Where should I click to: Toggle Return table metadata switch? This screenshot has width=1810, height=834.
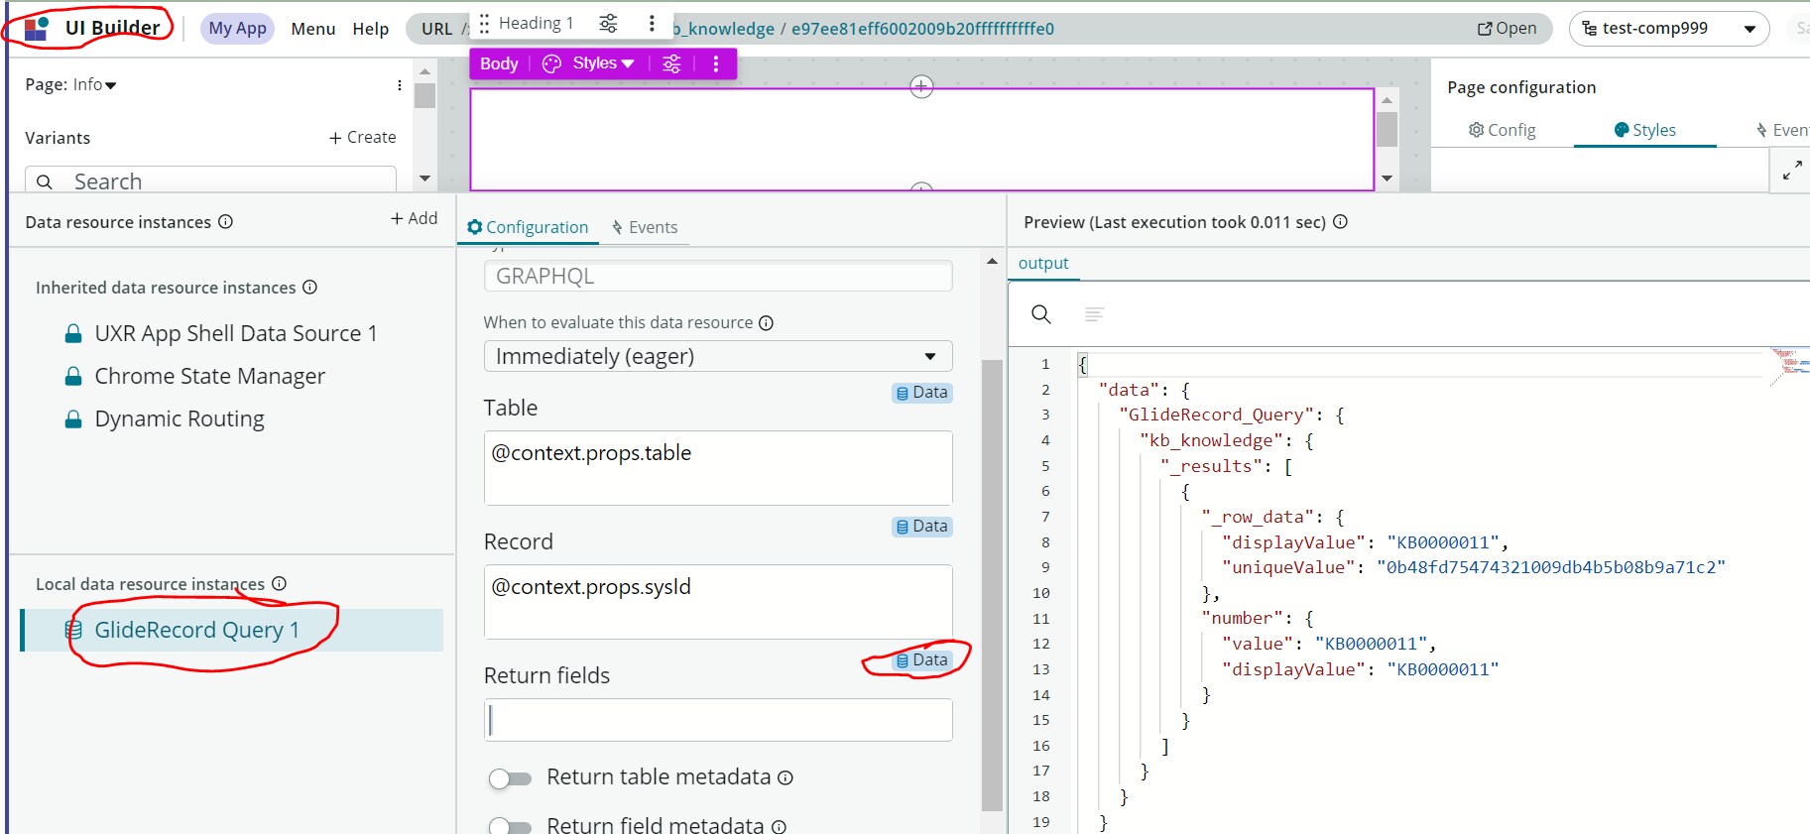(510, 778)
